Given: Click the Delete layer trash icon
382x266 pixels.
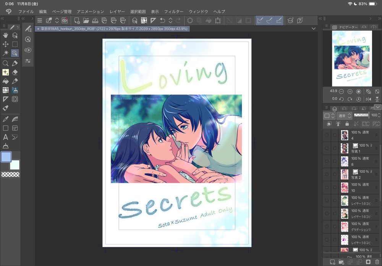Looking at the screenshot, I should [x=377, y=262].
